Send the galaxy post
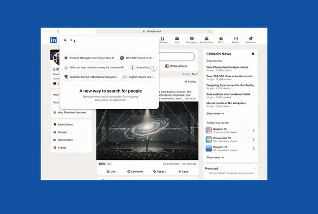This screenshot has width=318, height=214. point(182,172)
